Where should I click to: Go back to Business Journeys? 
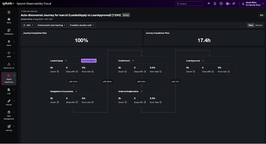coord(29,11)
